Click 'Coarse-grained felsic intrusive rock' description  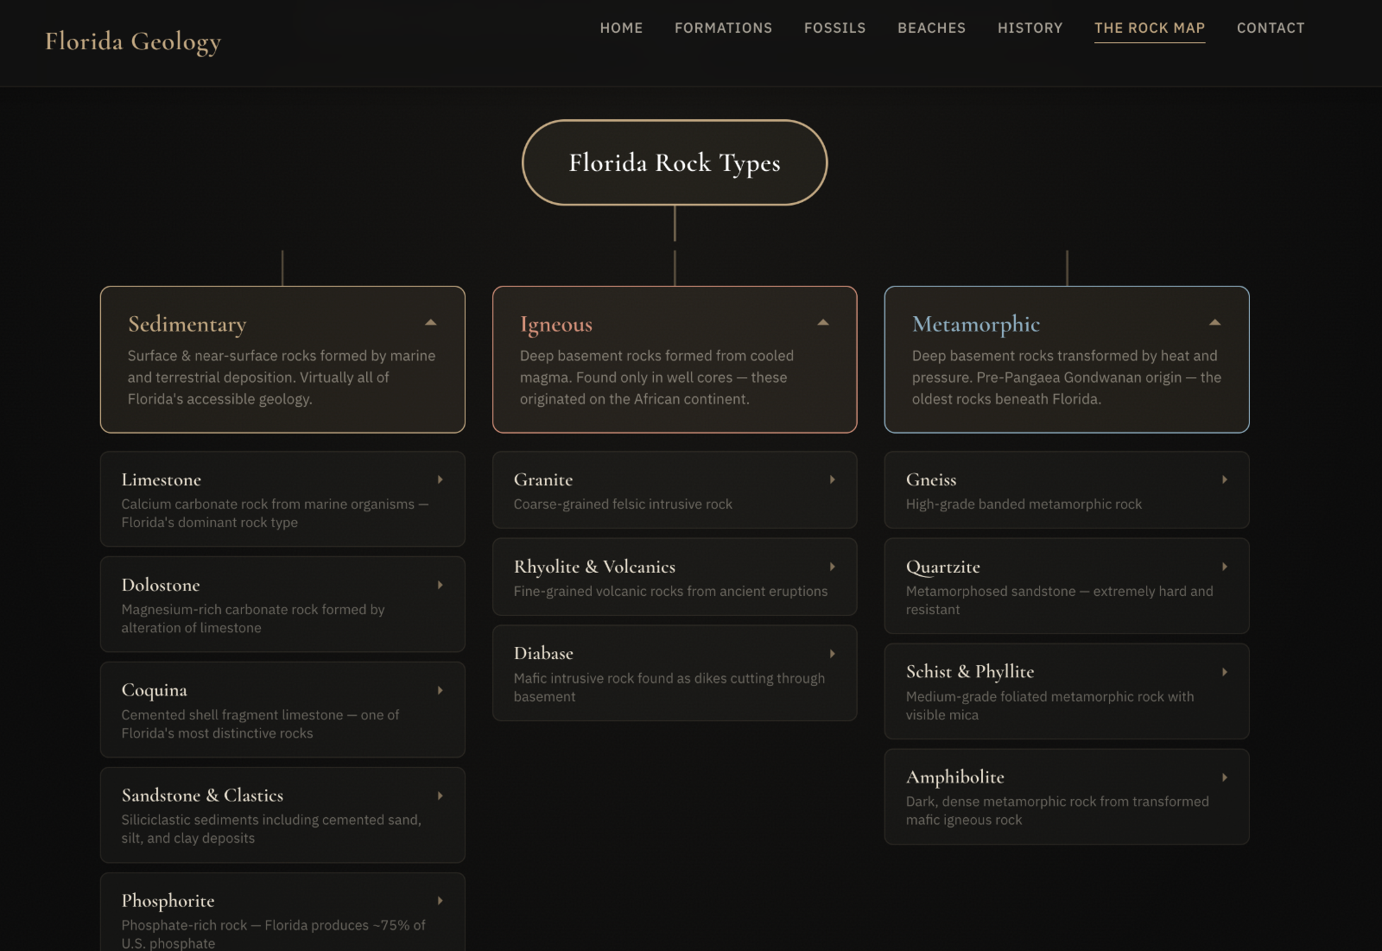623,504
